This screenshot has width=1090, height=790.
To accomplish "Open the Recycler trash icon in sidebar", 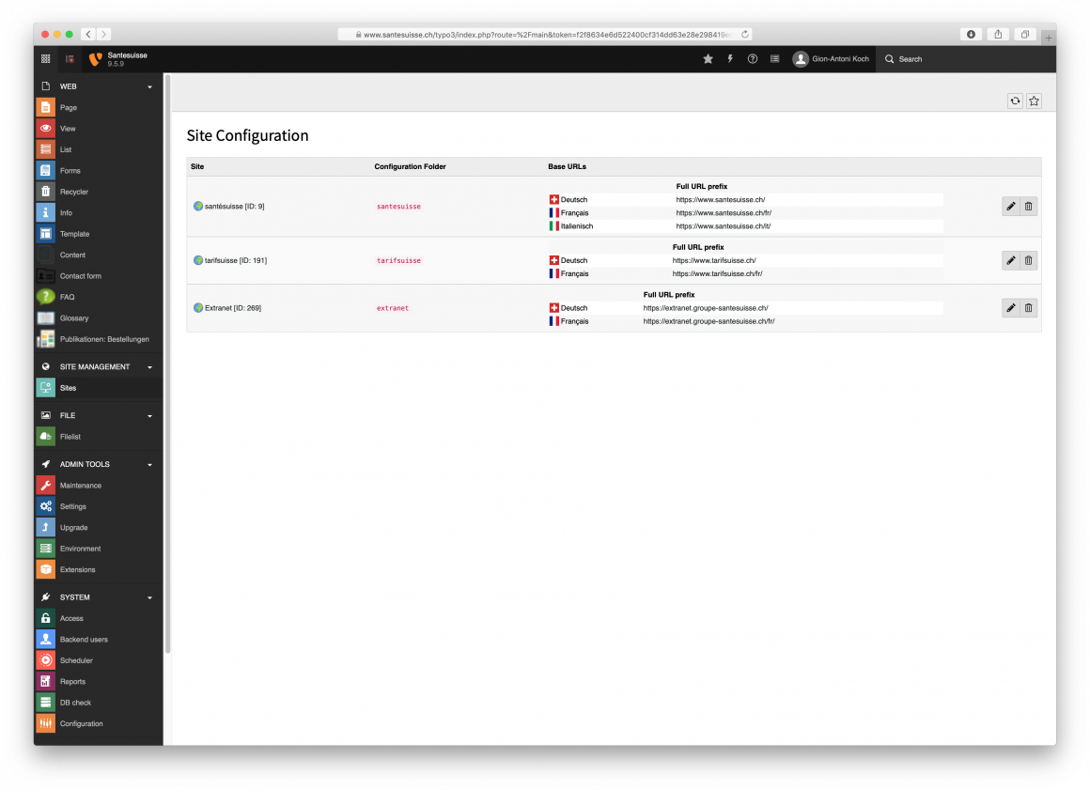I will click(45, 192).
